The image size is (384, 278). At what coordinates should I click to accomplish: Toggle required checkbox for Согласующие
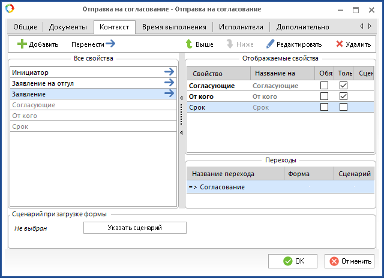pos(325,86)
